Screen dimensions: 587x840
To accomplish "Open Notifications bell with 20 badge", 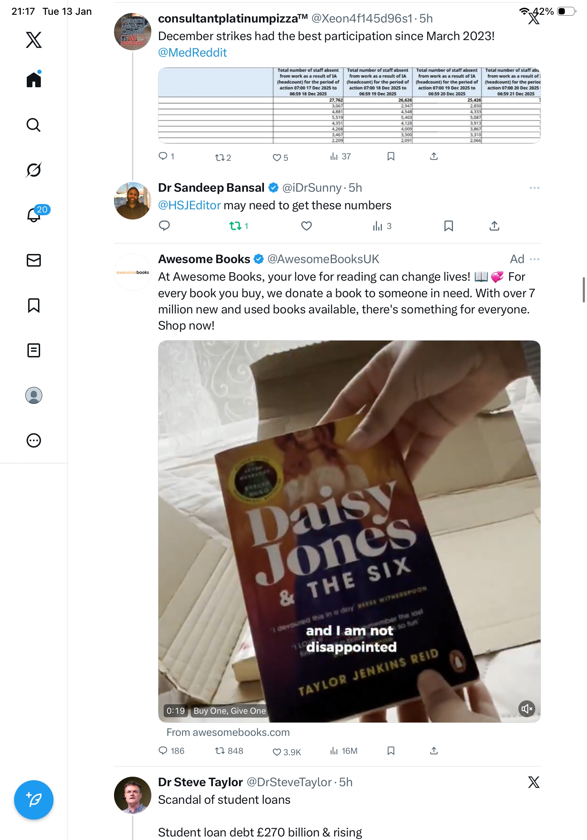I will click(34, 215).
